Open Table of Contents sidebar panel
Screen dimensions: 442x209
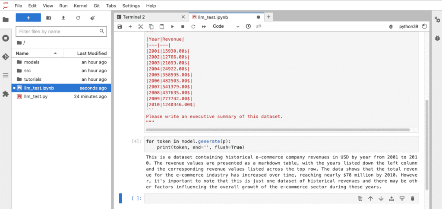pyautogui.click(x=6, y=75)
